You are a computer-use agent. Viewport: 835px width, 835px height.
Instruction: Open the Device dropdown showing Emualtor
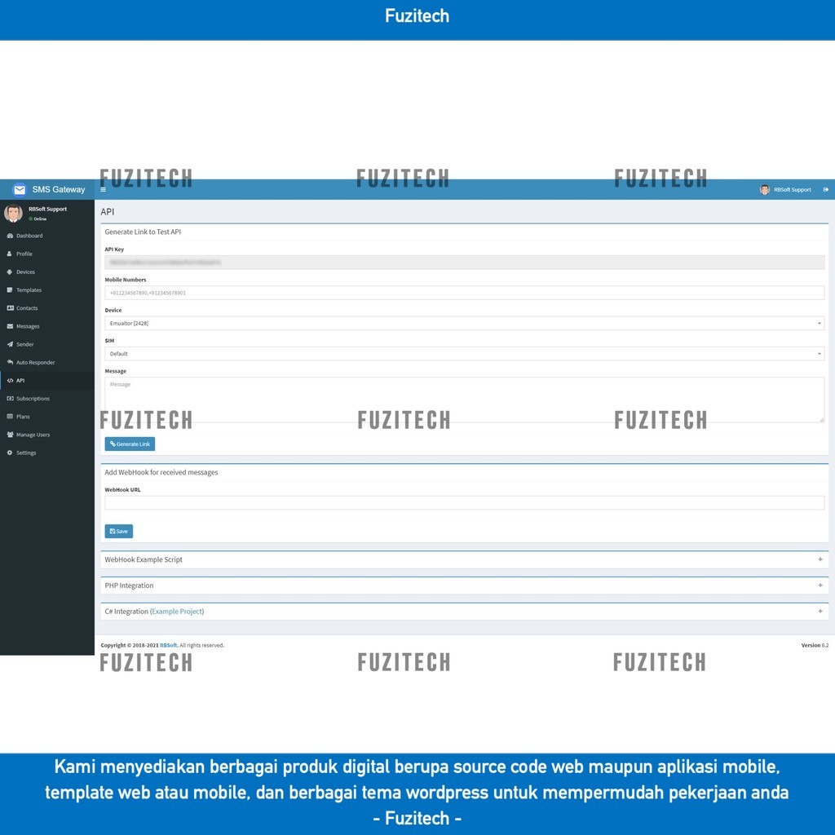(x=464, y=323)
